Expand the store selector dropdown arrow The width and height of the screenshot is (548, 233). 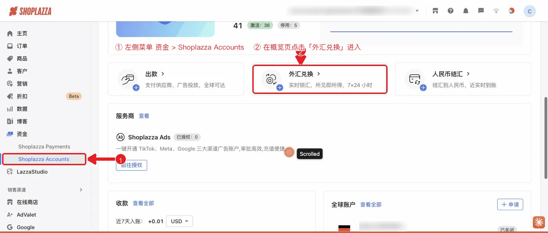click(417, 11)
